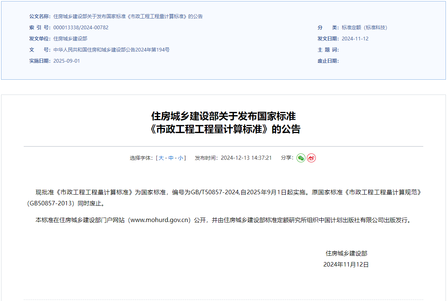The image size is (447, 301).
Task: Click the 主题词 label
Action: 328,50
